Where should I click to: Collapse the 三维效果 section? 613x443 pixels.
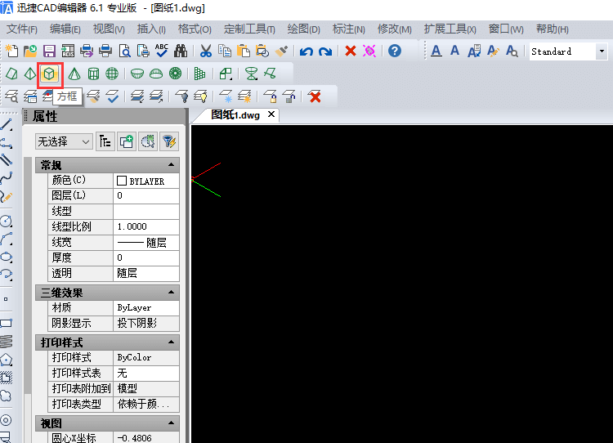click(172, 293)
